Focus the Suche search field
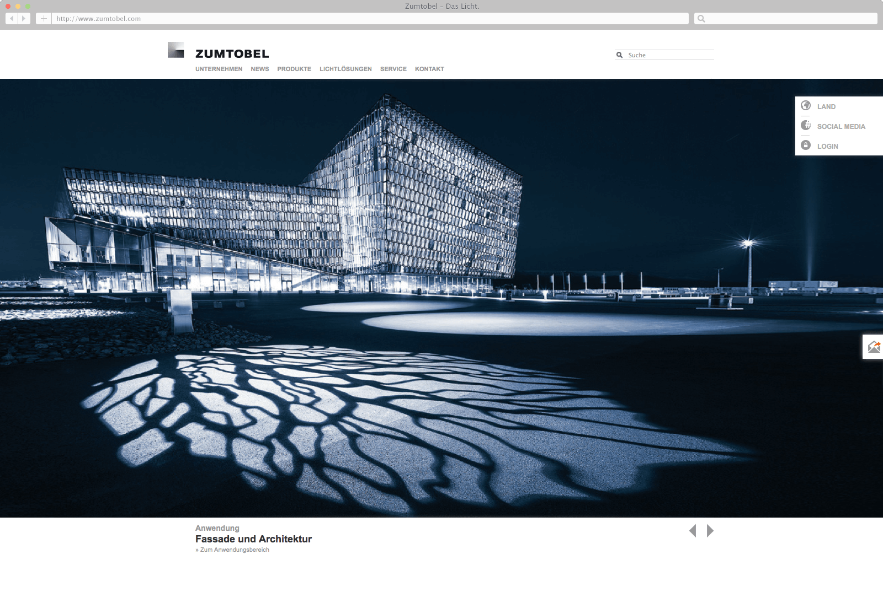The width and height of the screenshot is (883, 592). click(x=664, y=55)
